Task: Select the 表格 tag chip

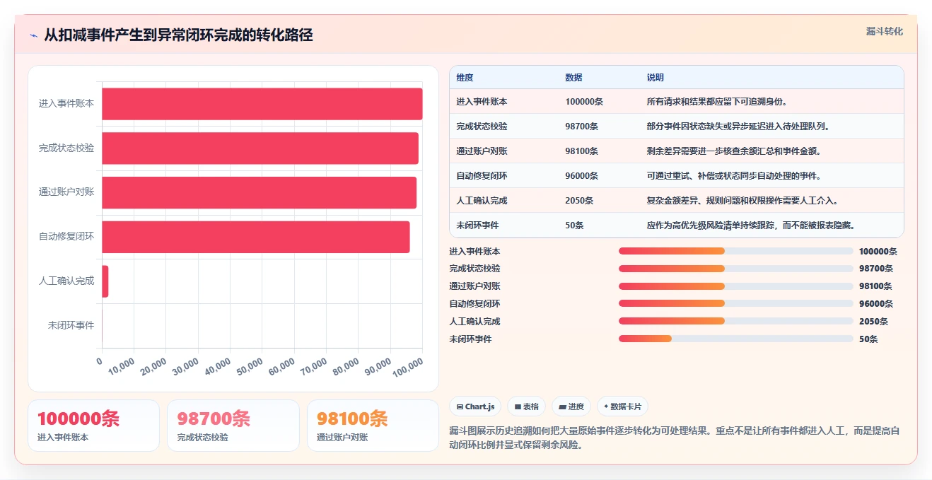Action: pyautogui.click(x=526, y=406)
